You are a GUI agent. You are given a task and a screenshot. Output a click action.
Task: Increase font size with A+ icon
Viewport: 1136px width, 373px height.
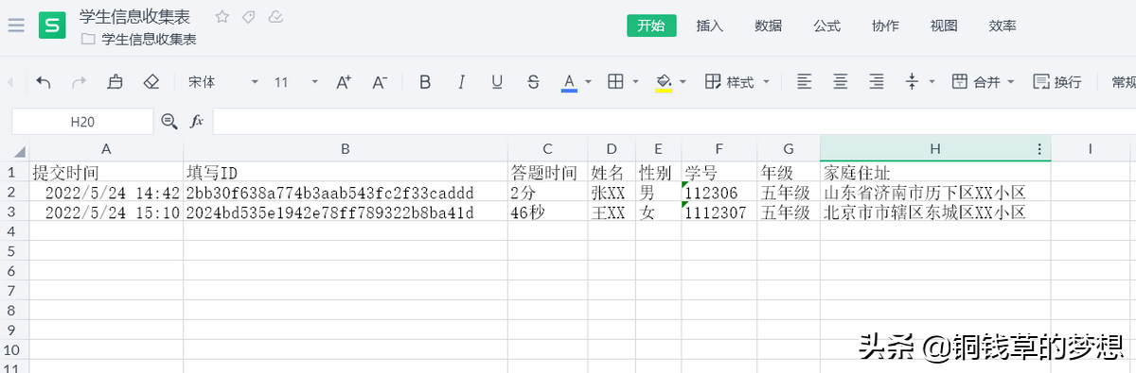click(x=345, y=82)
